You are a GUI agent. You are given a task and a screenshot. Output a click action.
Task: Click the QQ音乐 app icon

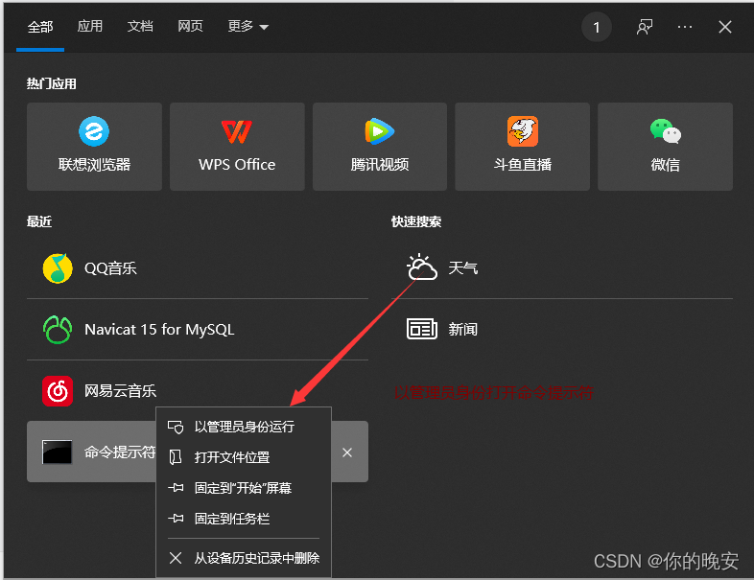(58, 268)
